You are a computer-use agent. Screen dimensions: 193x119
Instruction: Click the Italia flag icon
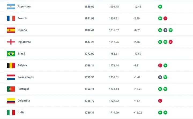pyautogui.click(x=11, y=113)
